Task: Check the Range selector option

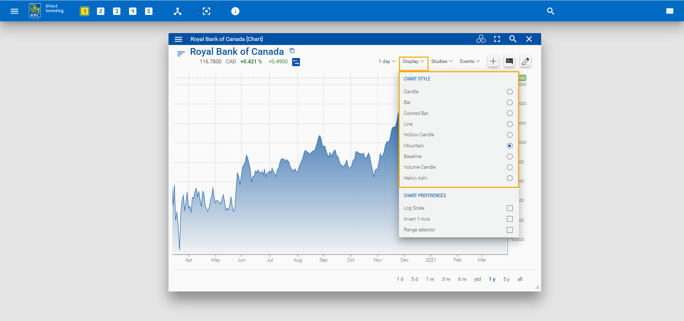Action: point(509,230)
